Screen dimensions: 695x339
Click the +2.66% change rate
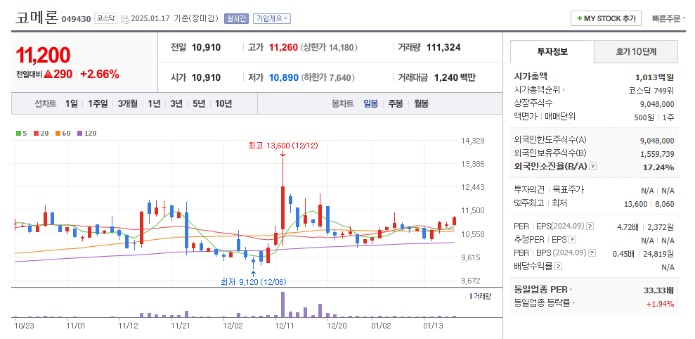click(99, 75)
